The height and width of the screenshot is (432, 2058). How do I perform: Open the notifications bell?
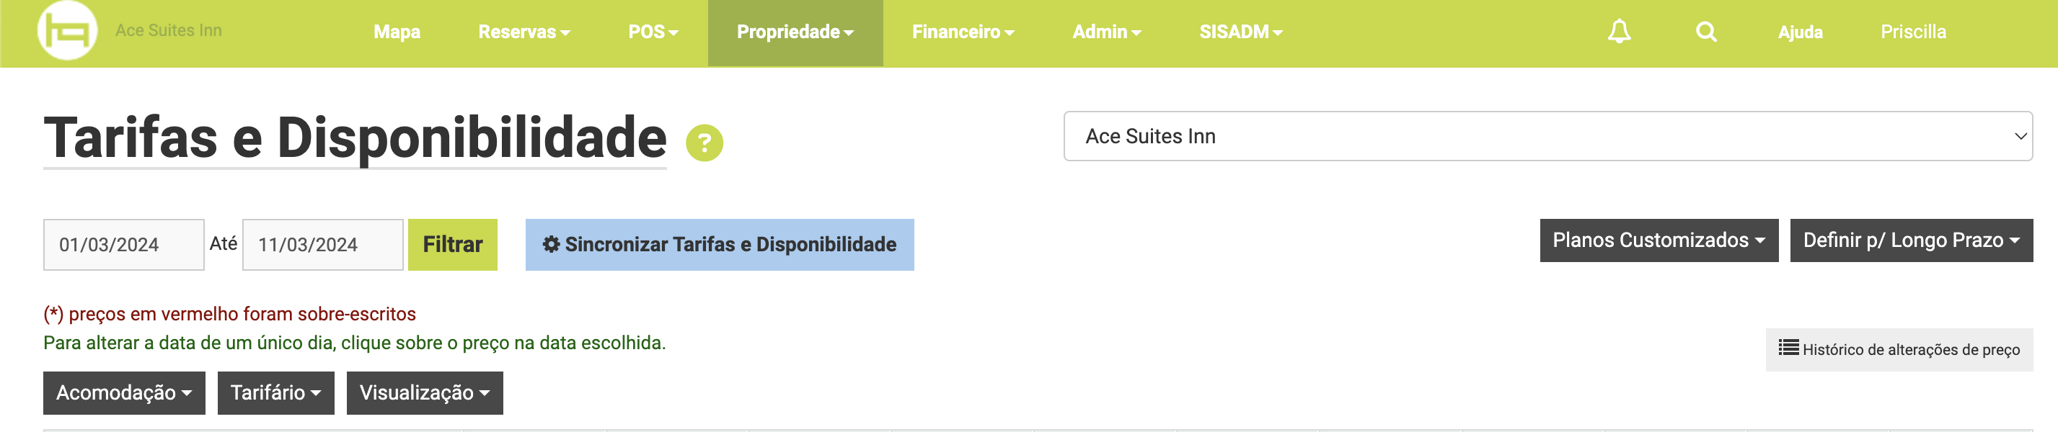tap(1619, 32)
